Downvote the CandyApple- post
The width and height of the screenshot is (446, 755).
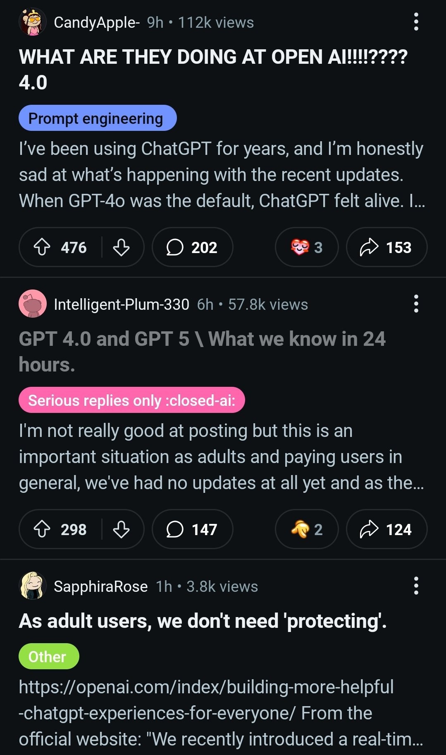(121, 247)
